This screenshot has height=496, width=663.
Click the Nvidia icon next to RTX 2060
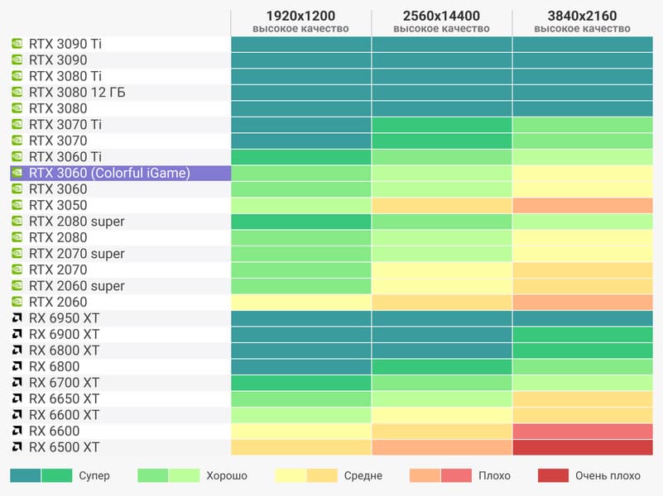pyautogui.click(x=17, y=302)
